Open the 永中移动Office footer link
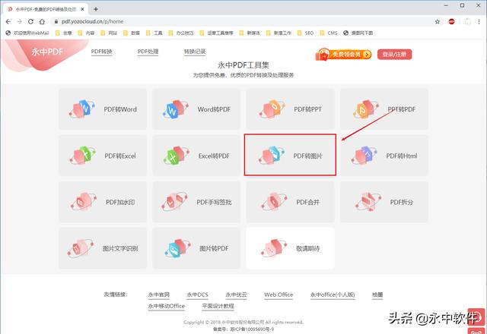 (x=167, y=306)
